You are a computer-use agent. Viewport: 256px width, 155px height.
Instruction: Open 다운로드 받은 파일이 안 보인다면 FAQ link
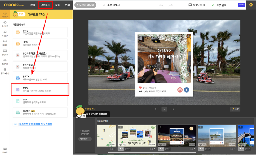coord(36,124)
